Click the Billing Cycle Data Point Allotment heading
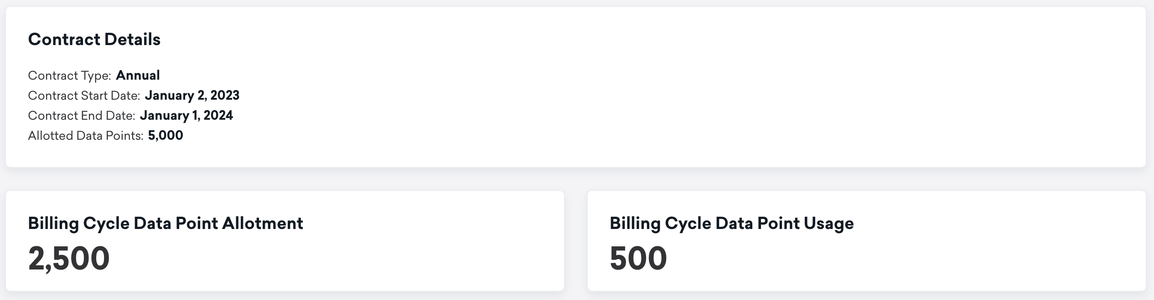The height and width of the screenshot is (300, 1154). pos(166,224)
